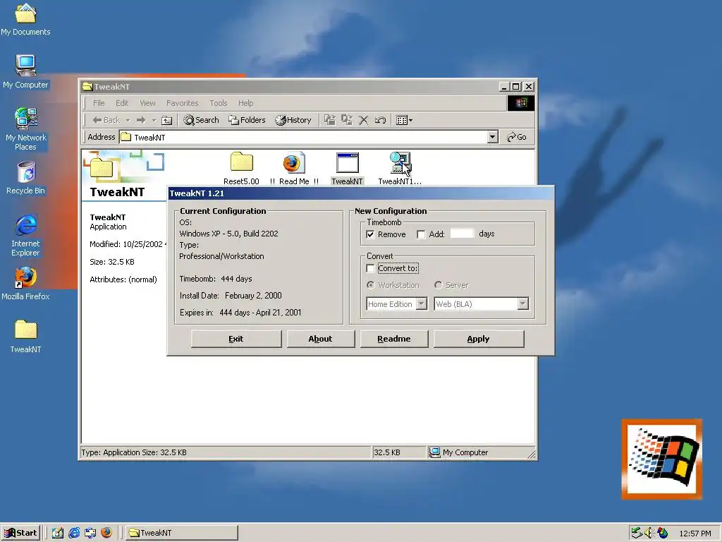Viewport: 722px width, 542px height.
Task: Open the Views toolbar dropdown
Action: [404, 120]
